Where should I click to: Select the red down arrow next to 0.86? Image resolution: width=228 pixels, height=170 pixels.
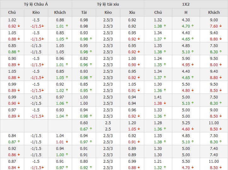pos(19,155)
